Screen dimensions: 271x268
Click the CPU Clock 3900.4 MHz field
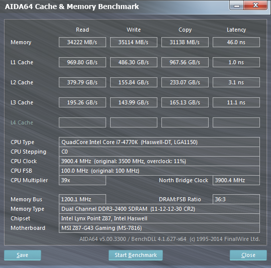[x=159, y=161]
